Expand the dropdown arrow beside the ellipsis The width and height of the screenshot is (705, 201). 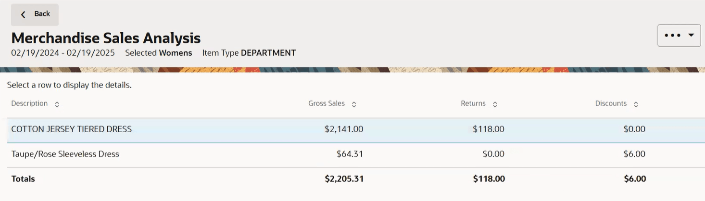(691, 35)
